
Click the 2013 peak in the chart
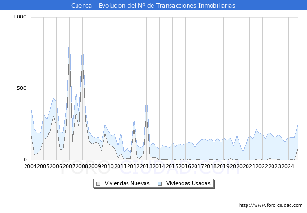[x=146, y=98]
